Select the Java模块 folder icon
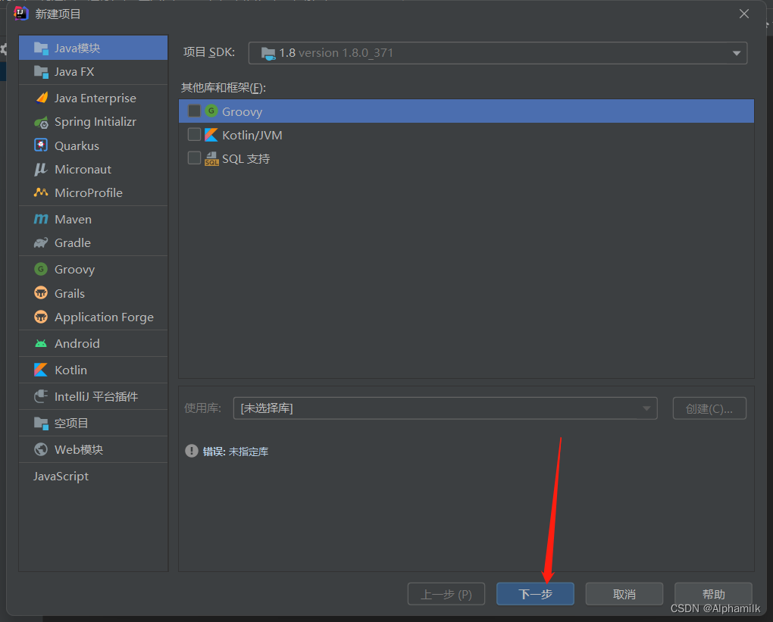773x622 pixels. [41, 48]
